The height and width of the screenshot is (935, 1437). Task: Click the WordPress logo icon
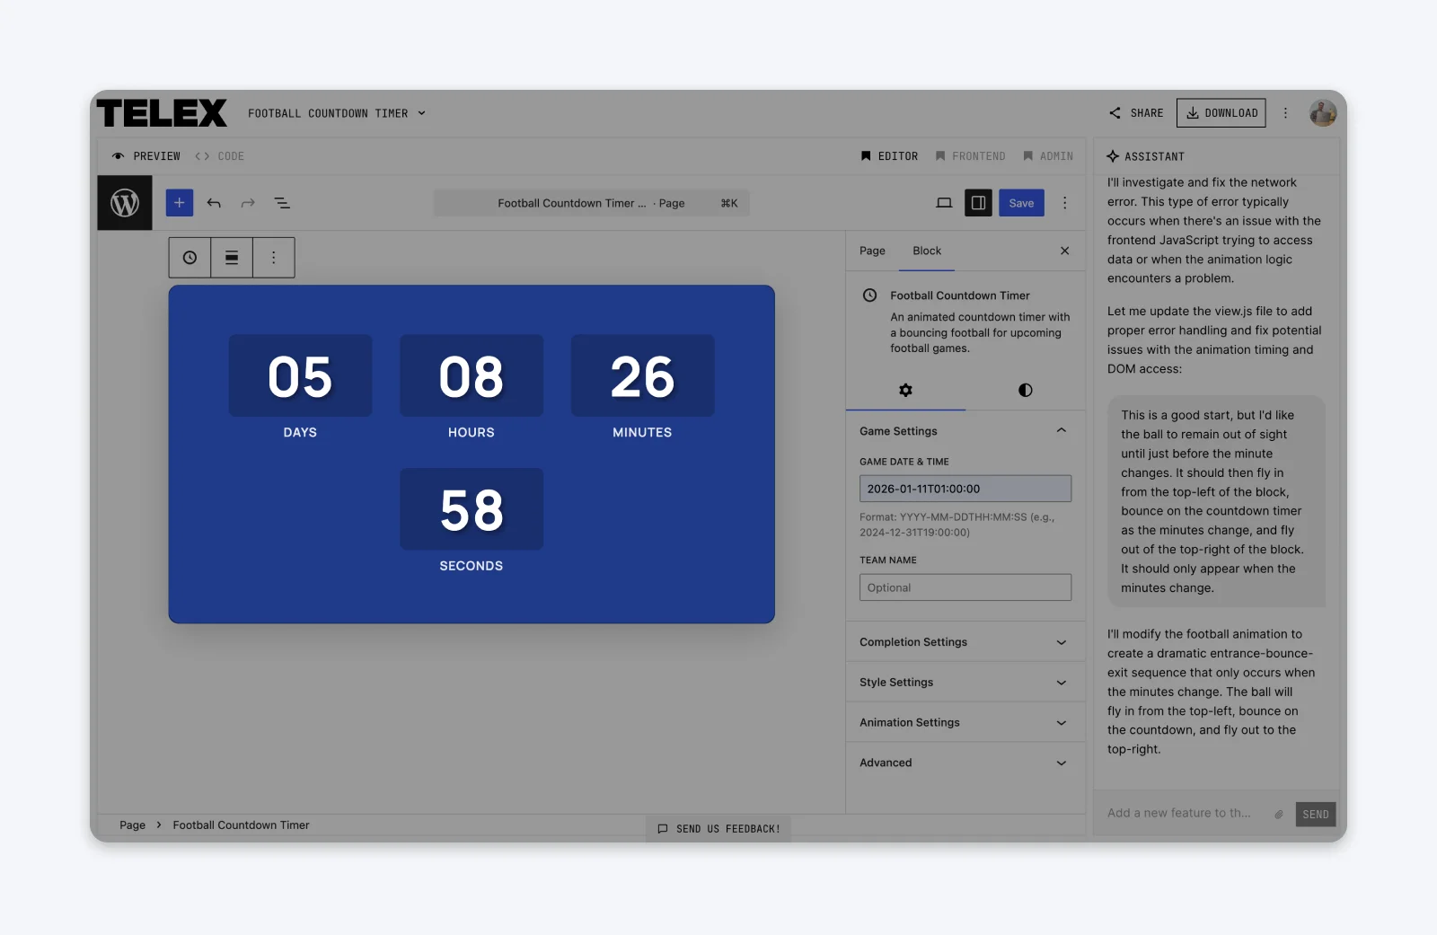click(x=124, y=203)
